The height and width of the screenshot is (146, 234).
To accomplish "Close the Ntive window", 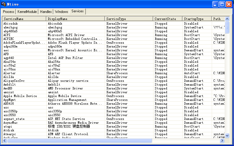I will (x=229, y=4).
